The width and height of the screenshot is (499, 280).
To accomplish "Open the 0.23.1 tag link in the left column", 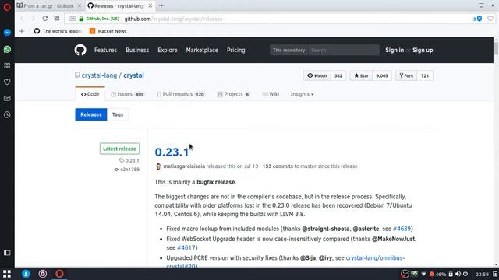I will (x=129, y=161).
